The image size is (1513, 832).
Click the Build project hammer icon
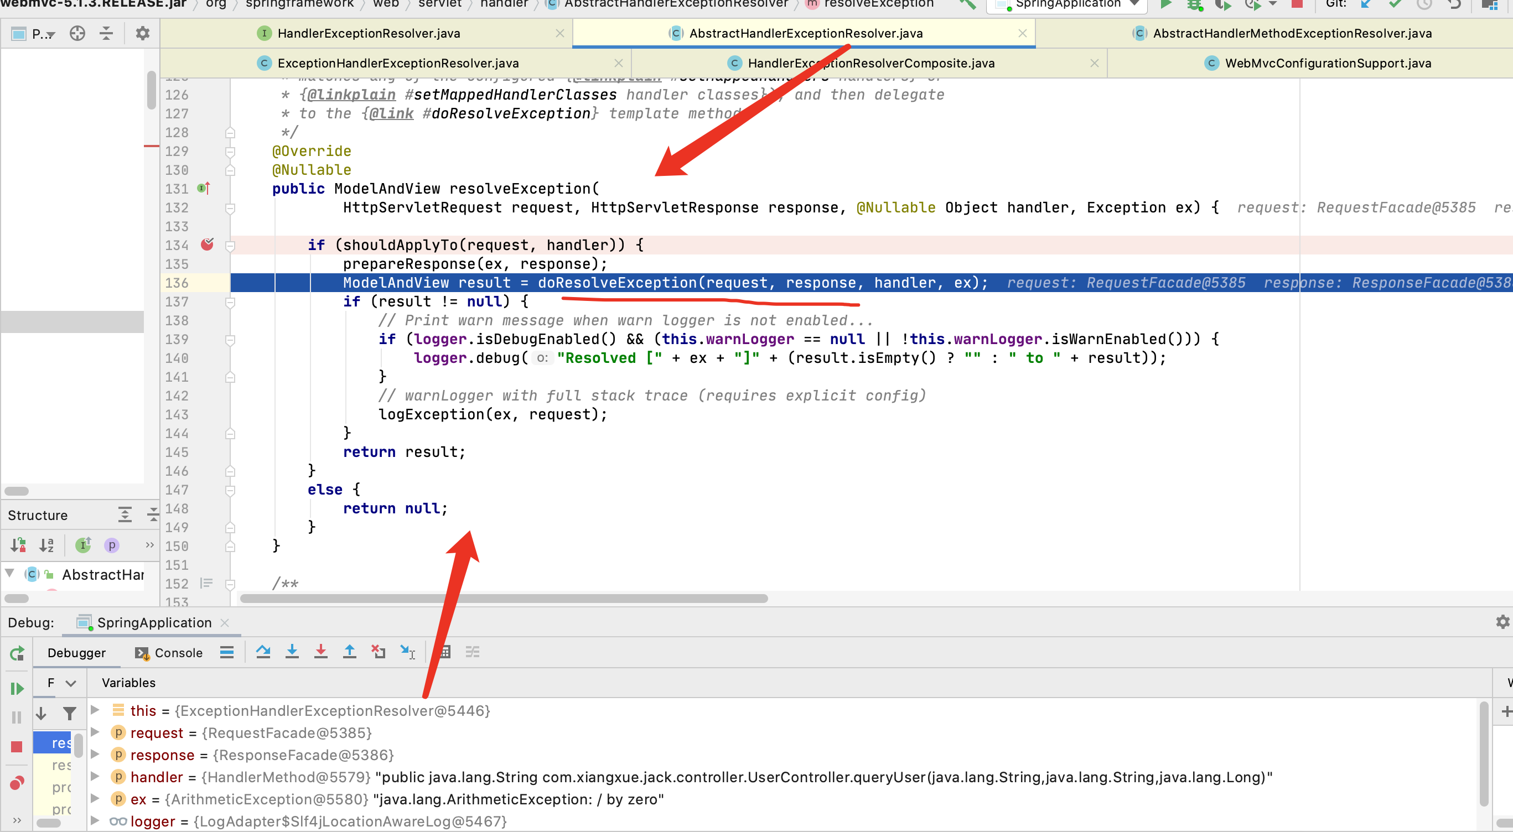tap(968, 4)
